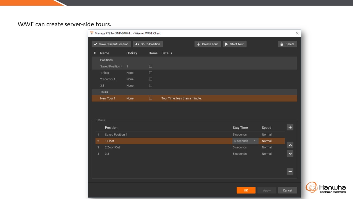This screenshot has width=353, height=199.
Task: Toggle Home checkbox for Saved Position 4
Action: (x=151, y=66)
